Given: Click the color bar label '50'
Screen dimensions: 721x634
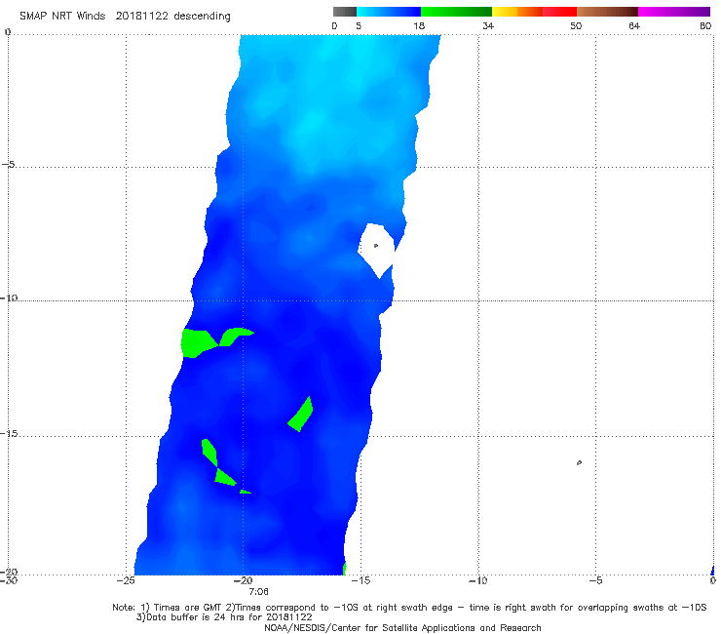Looking at the screenshot, I should pyautogui.click(x=576, y=26).
